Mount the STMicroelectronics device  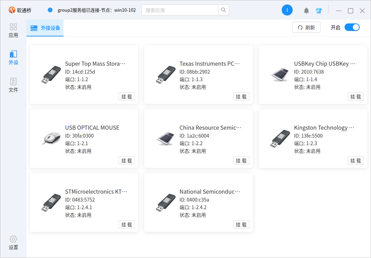[x=126, y=225]
